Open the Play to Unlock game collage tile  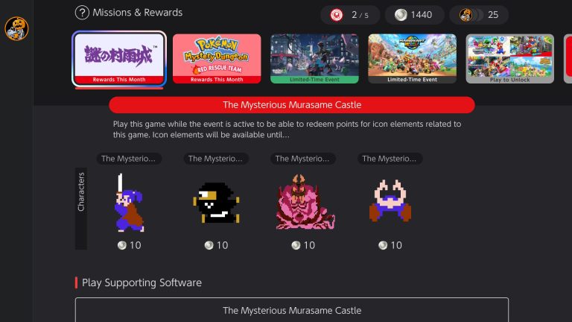(x=510, y=59)
